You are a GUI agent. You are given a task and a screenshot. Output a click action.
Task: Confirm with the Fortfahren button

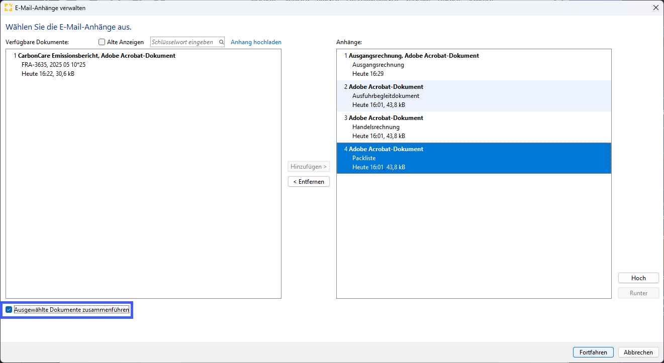pyautogui.click(x=593, y=352)
